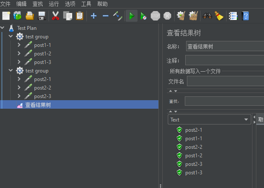Screen dimensions: 264x188
Task: Open the 帮助 menu
Action: pos(102,4)
